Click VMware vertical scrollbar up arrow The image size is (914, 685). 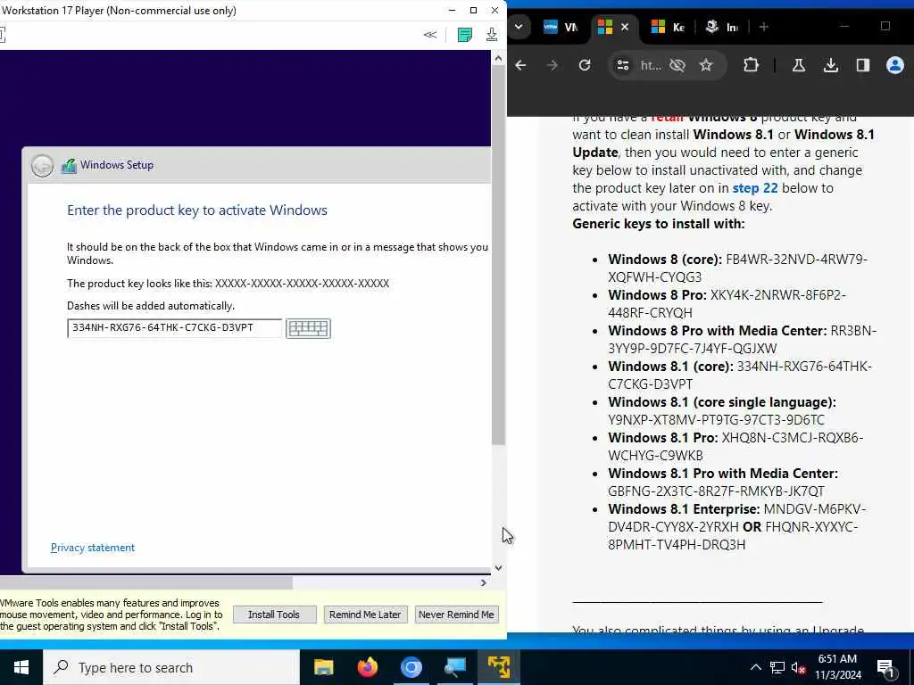click(498, 58)
